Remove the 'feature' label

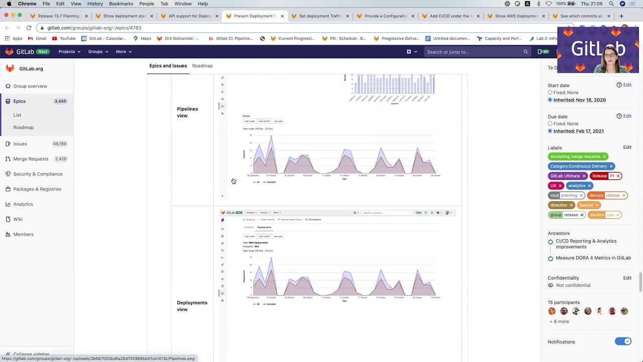(597, 205)
